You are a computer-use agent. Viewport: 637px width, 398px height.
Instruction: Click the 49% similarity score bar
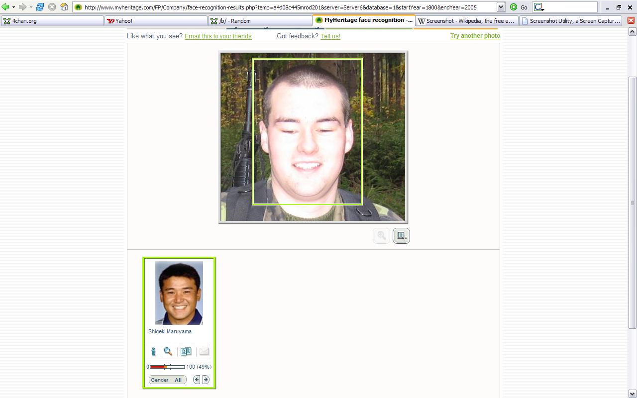[167, 367]
